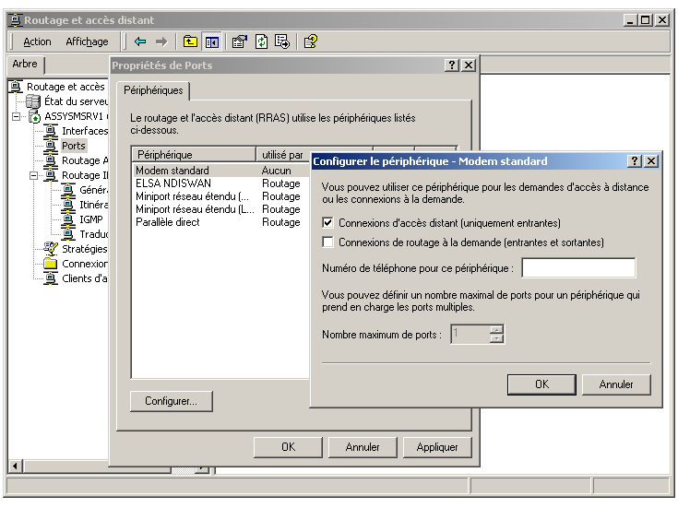678x508 pixels.
Task: Select Parallèle direct in device list
Action: [220, 222]
